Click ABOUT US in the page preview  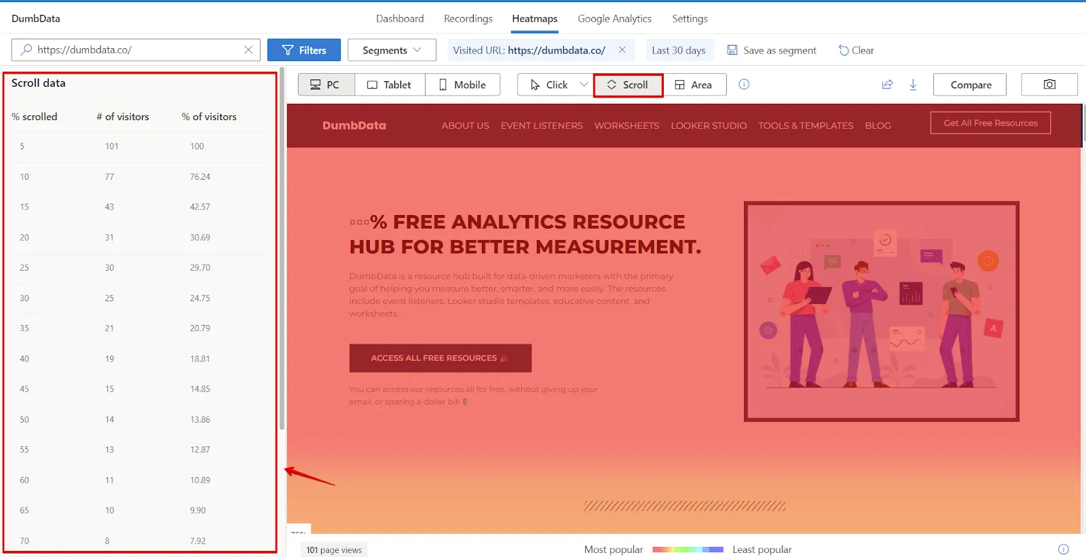(x=465, y=126)
